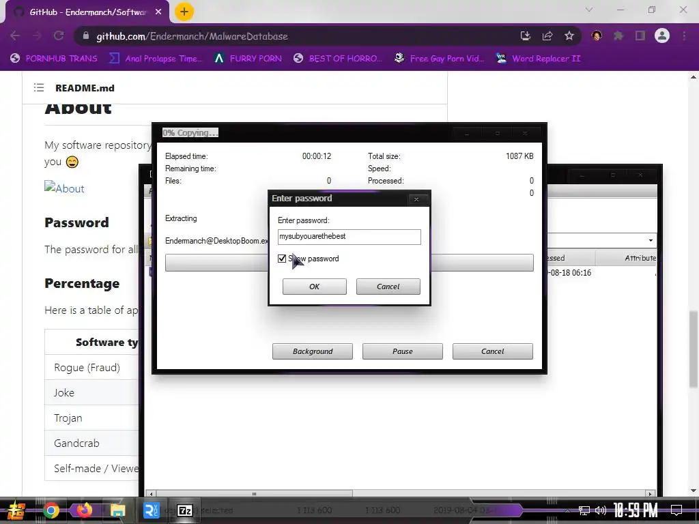Cancel the Enter password dialog

click(x=388, y=287)
